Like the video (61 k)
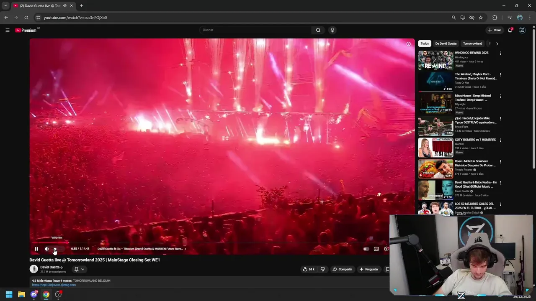 click(309, 269)
